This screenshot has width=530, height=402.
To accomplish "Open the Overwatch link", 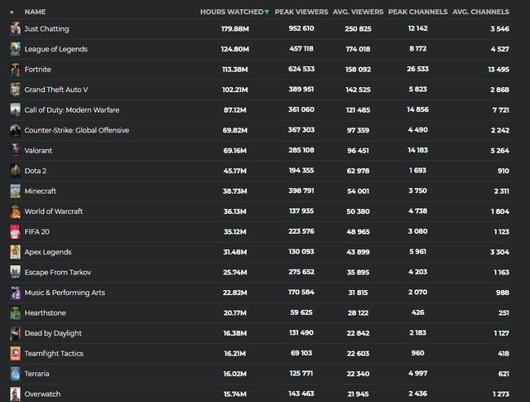I will (42, 395).
